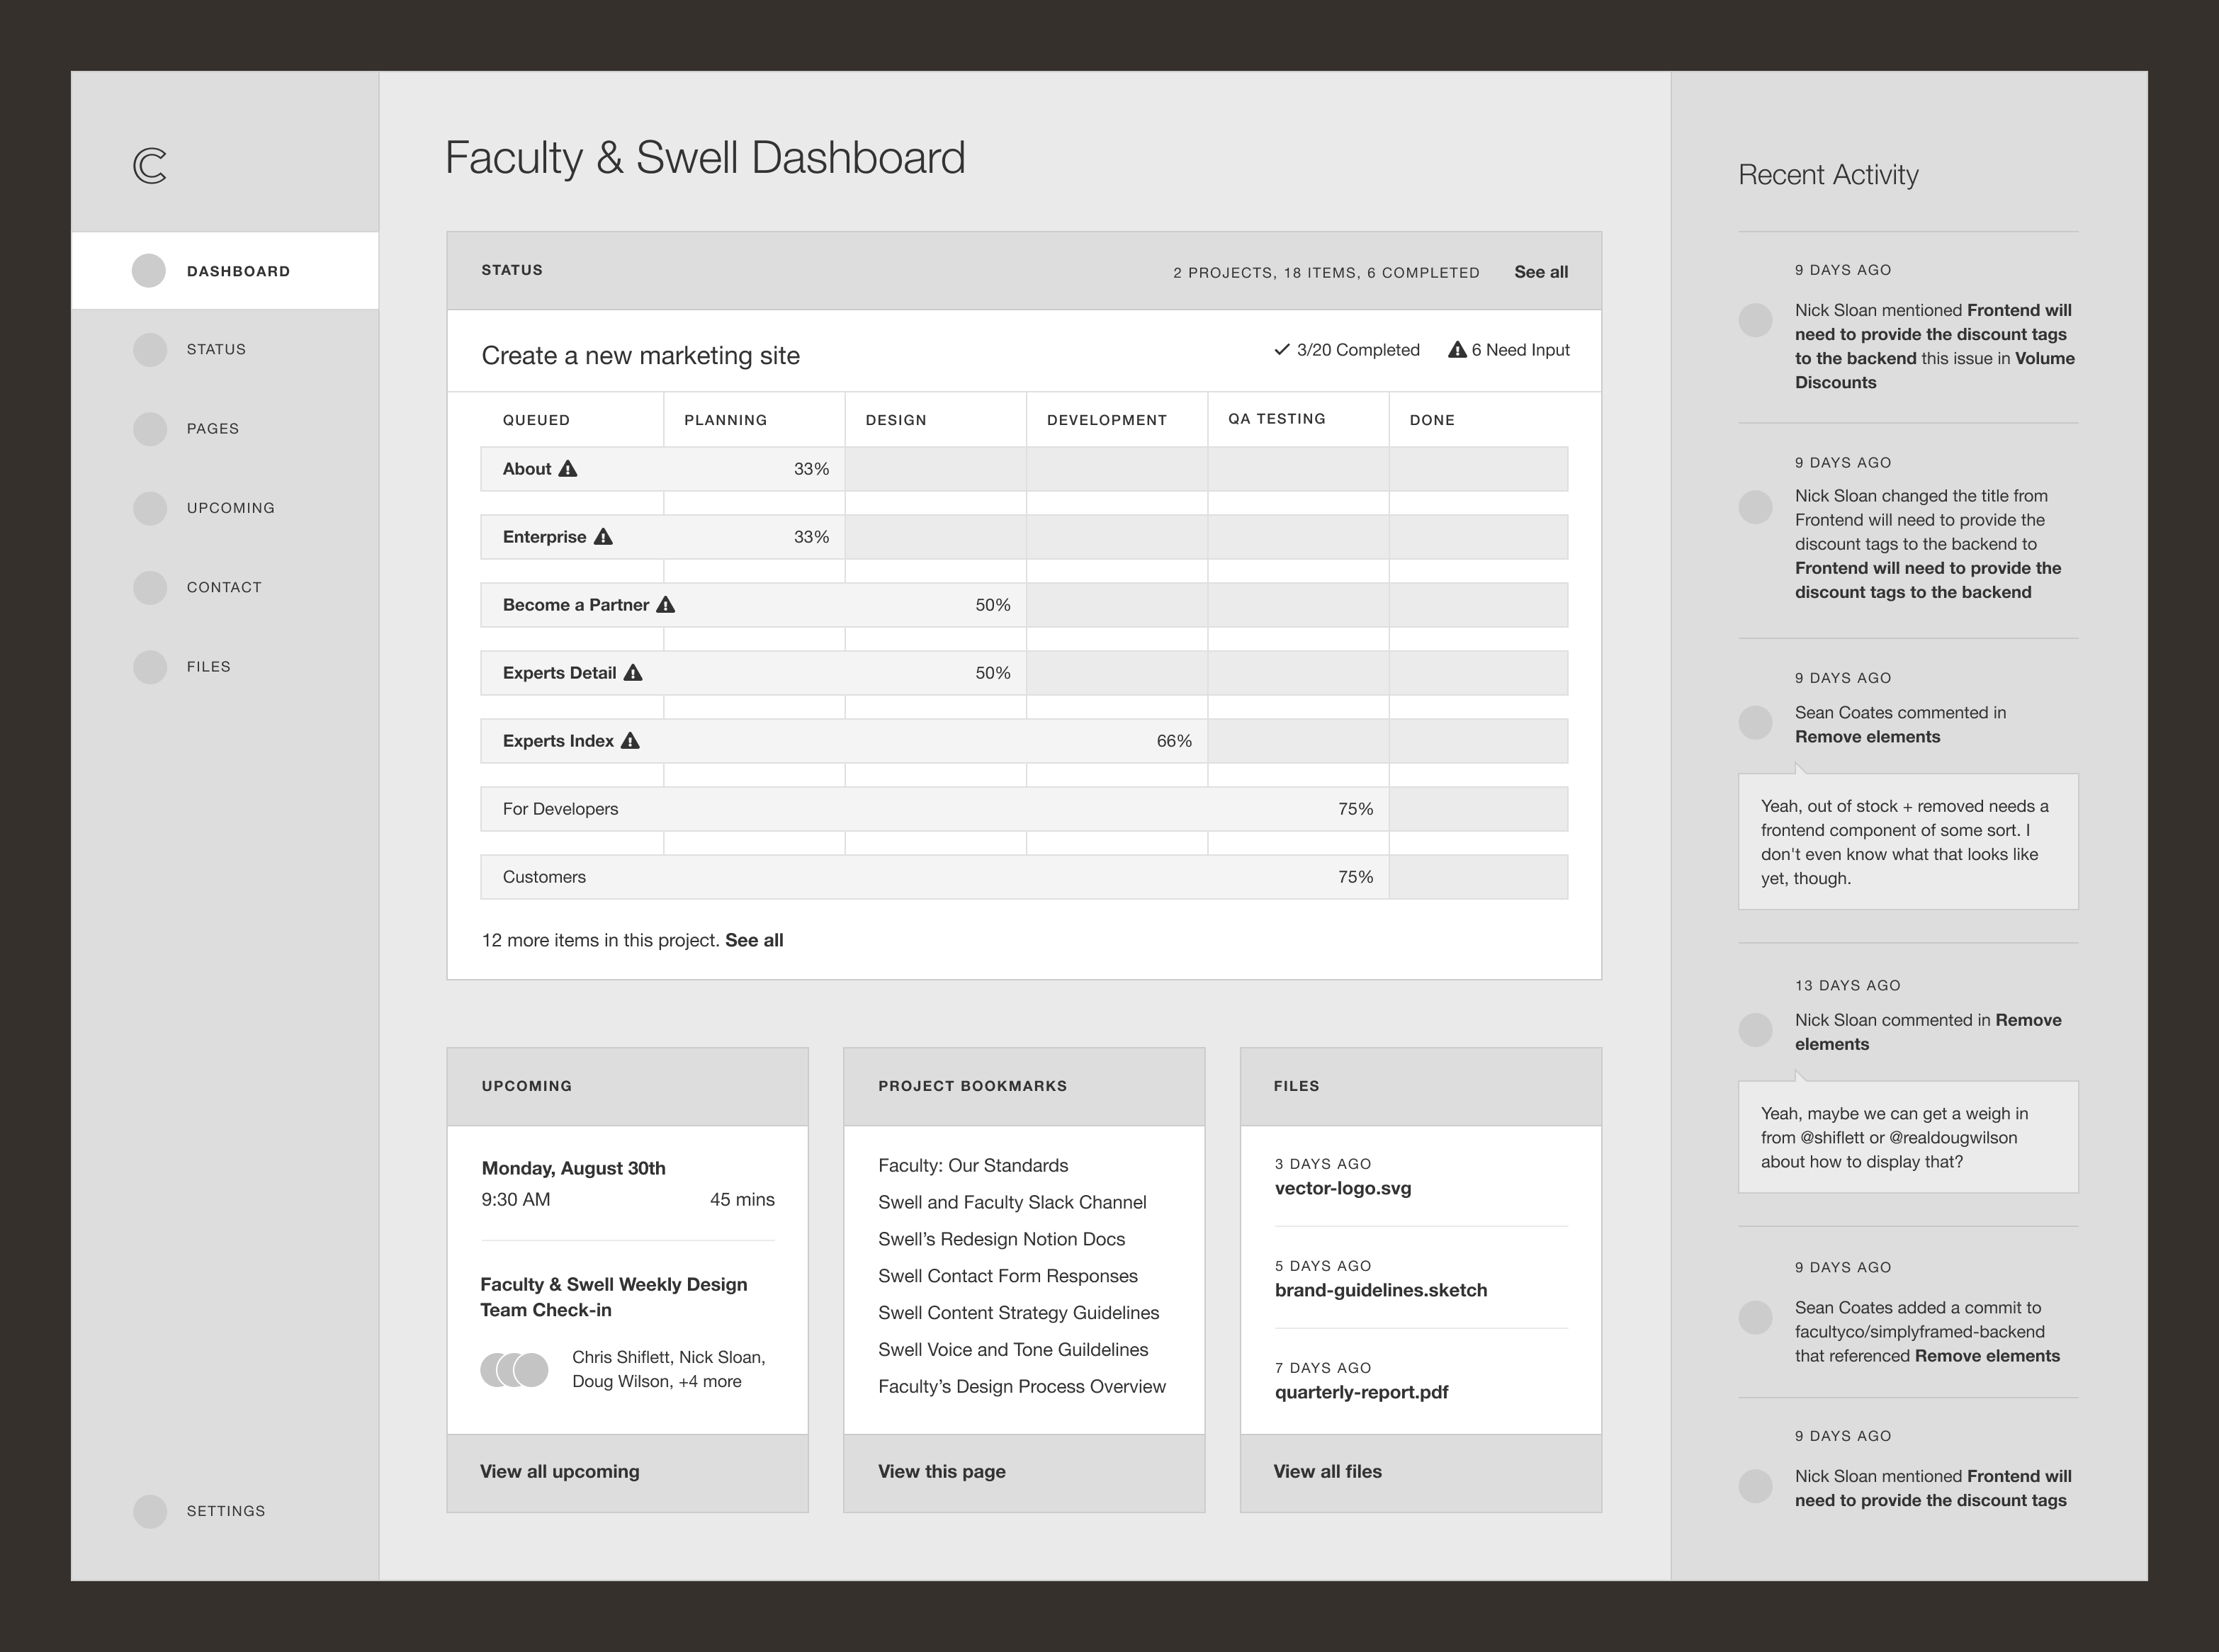Open Settings in the sidebar
The width and height of the screenshot is (2219, 1652).
tap(226, 1511)
